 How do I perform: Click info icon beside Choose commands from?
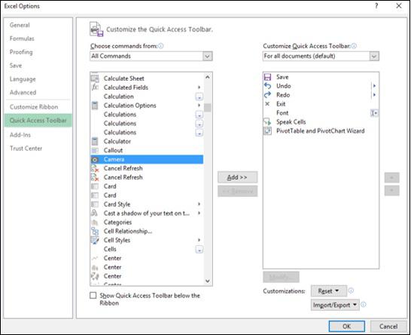pyautogui.click(x=160, y=46)
